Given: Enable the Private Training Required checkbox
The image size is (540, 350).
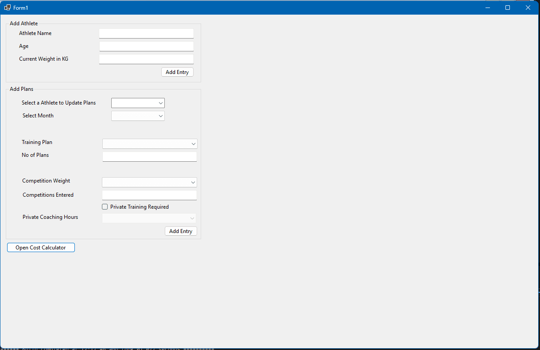Looking at the screenshot, I should pos(105,207).
